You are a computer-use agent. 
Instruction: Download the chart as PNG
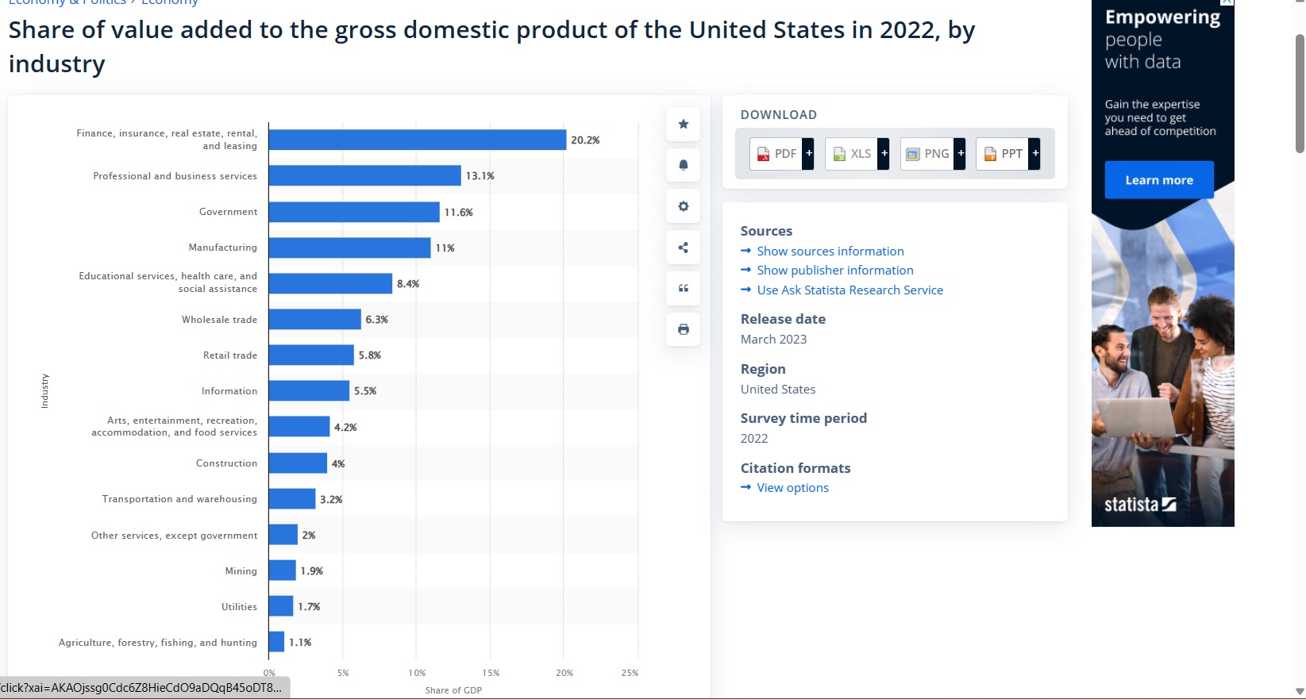tap(927, 154)
